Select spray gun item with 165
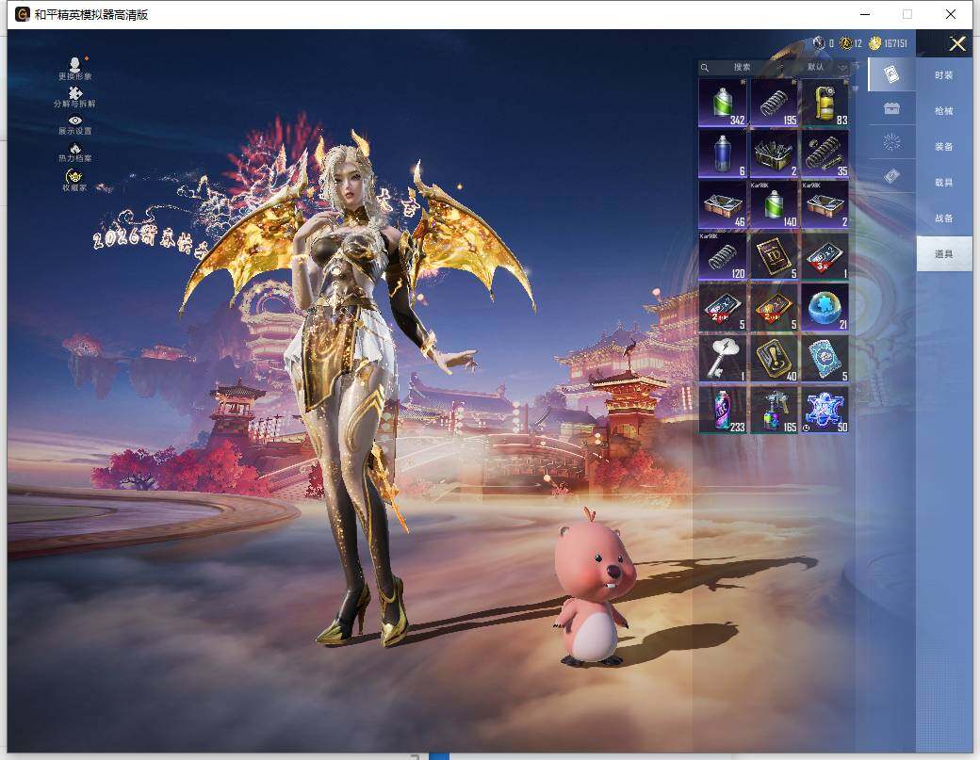 (774, 411)
